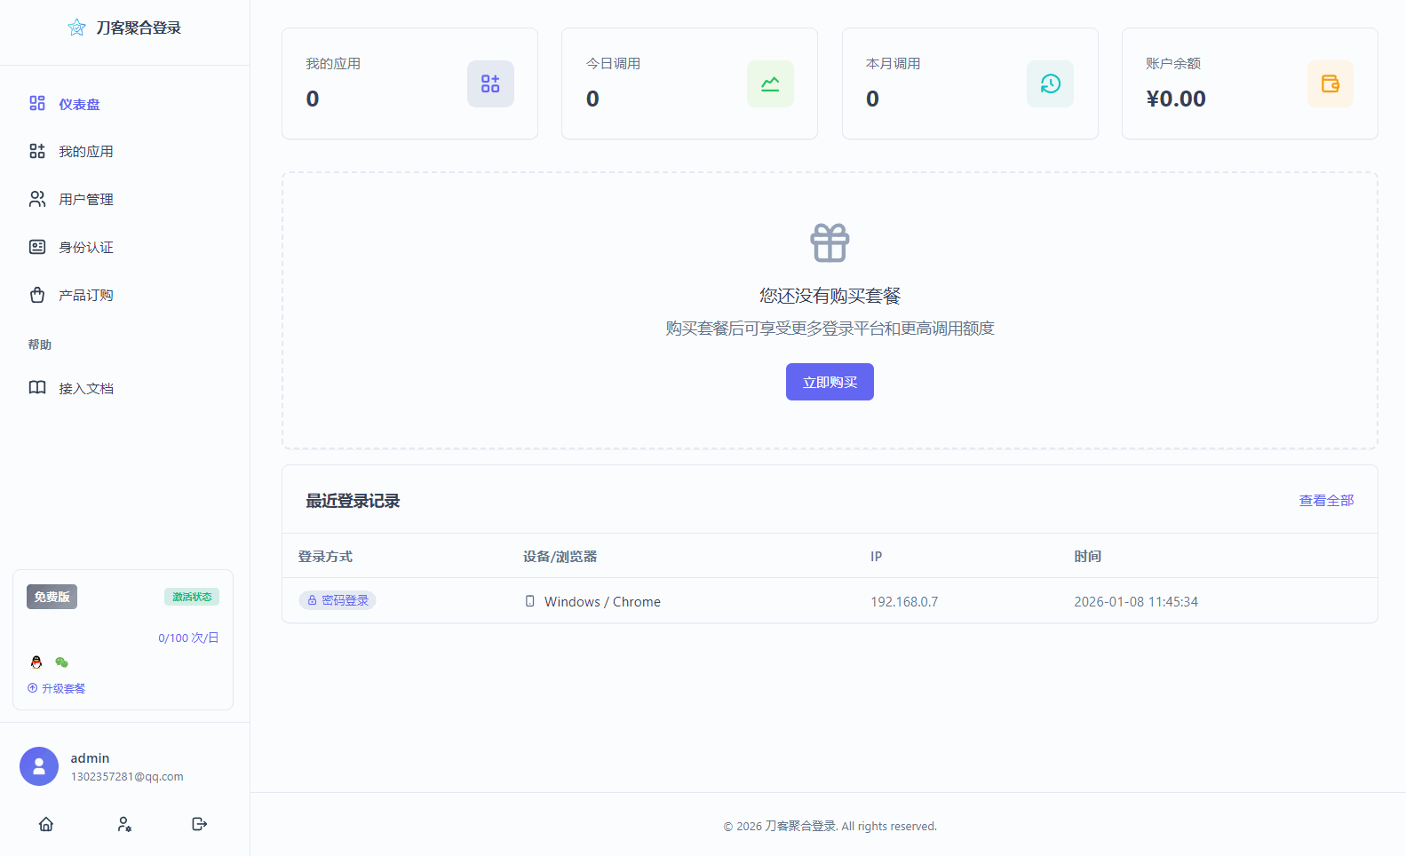1406x856 pixels.
Task: Click the 查看全部 link
Action: pos(1326,501)
